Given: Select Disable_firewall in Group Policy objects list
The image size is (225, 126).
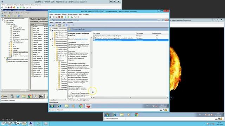Looking at the screenshot, I should [x=38, y=48].
